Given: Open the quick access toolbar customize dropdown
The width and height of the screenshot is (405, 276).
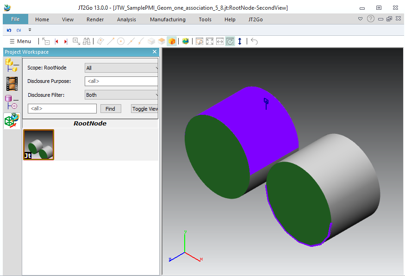Looking at the screenshot, I should pyautogui.click(x=30, y=30).
